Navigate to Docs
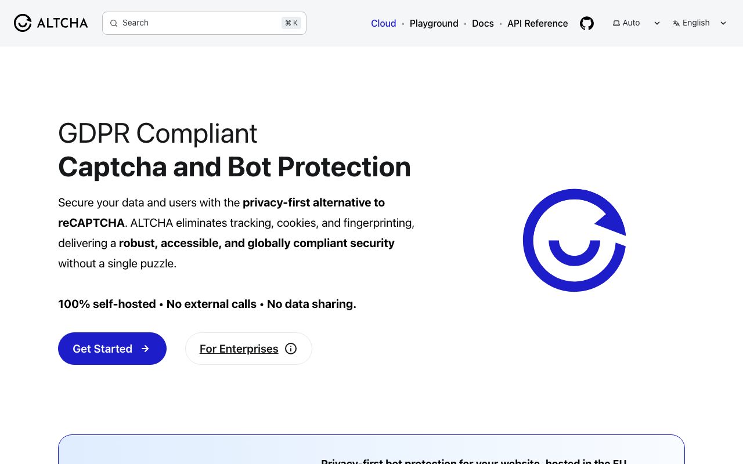The height and width of the screenshot is (464, 743). 483,23
